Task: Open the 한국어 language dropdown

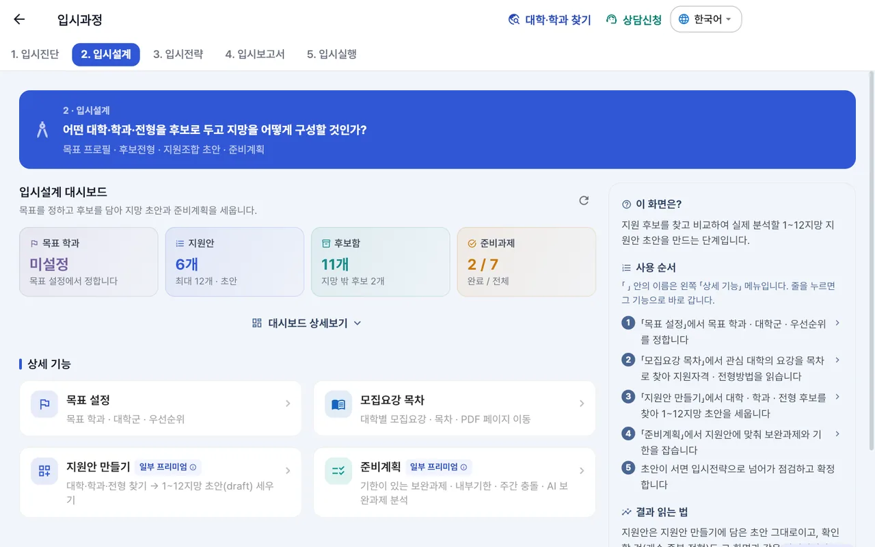Action: pyautogui.click(x=706, y=19)
